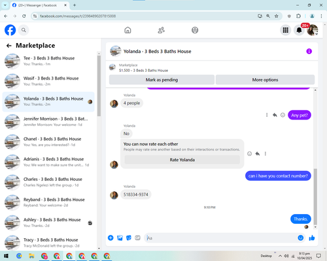The width and height of the screenshot is (327, 261).
Task: Open Chanel - 3 Beds 3 Baths House chat
Action: tap(48, 142)
